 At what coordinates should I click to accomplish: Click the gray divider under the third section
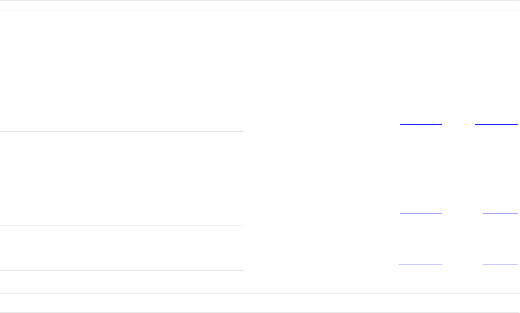coord(122,270)
